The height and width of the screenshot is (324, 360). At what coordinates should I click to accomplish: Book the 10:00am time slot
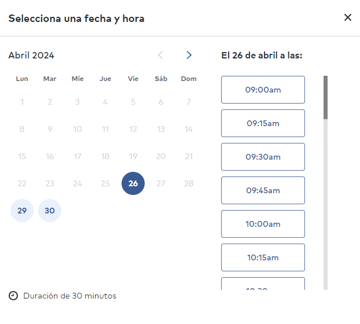click(x=263, y=224)
